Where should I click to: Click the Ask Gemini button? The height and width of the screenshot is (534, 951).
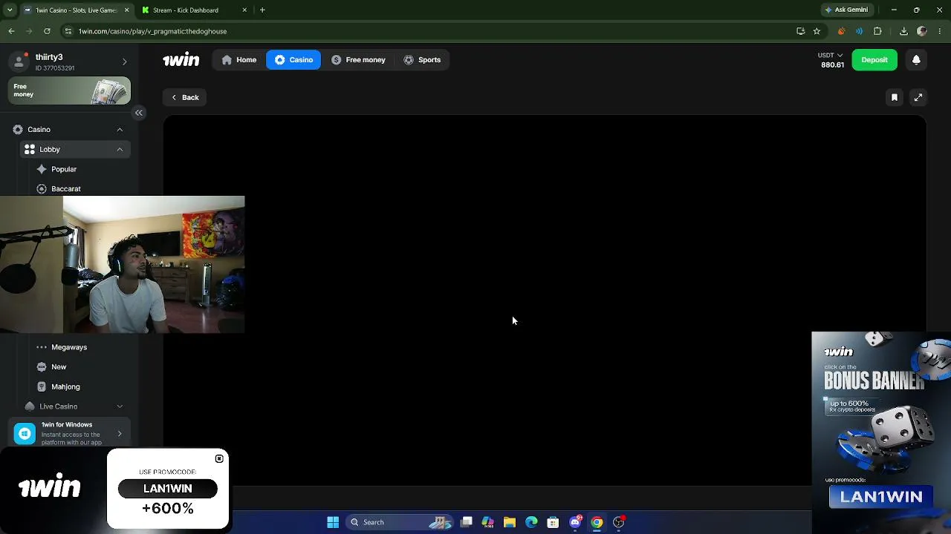pyautogui.click(x=846, y=10)
